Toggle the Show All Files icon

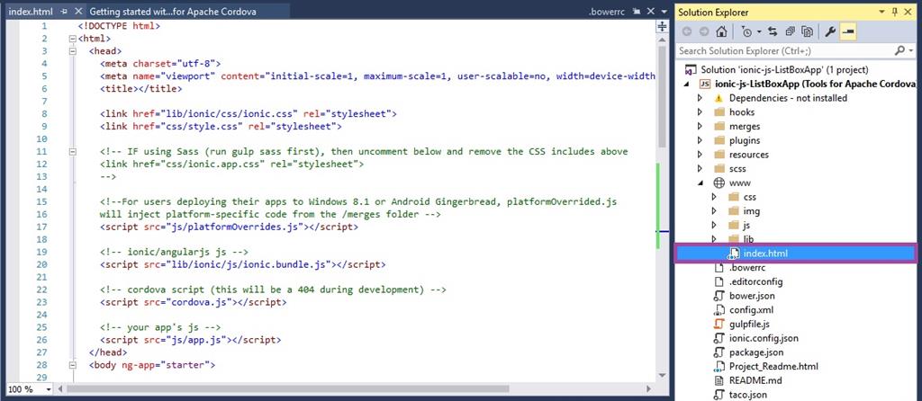[808, 31]
